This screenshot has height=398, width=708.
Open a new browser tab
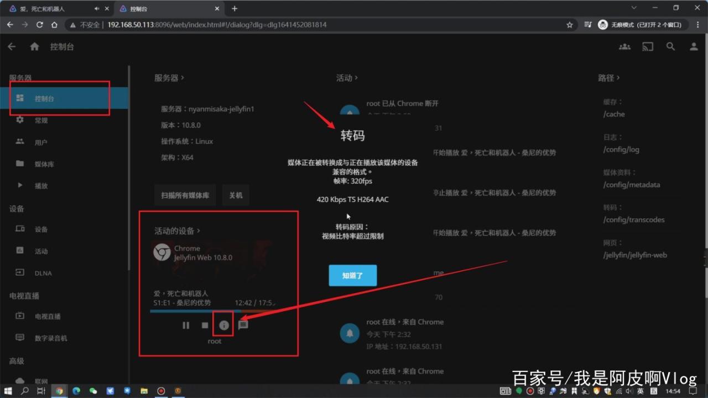click(235, 8)
